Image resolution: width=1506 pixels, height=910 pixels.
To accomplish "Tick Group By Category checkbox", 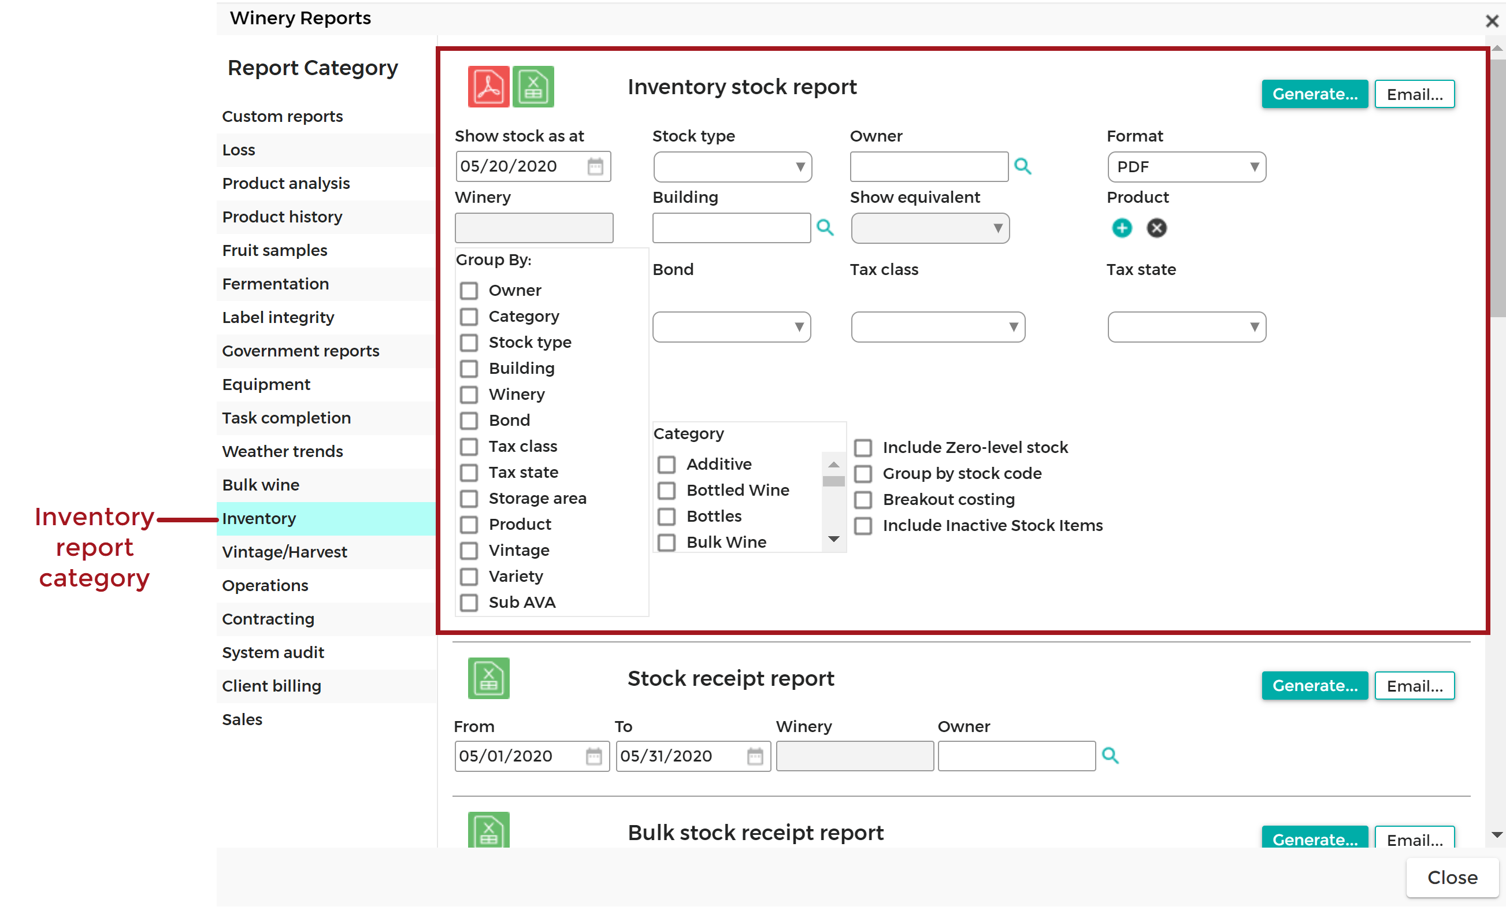I will point(469,317).
